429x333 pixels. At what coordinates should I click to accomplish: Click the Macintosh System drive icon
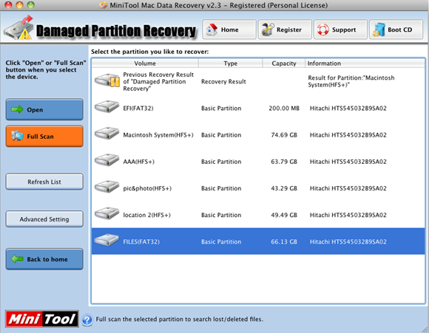point(107,134)
